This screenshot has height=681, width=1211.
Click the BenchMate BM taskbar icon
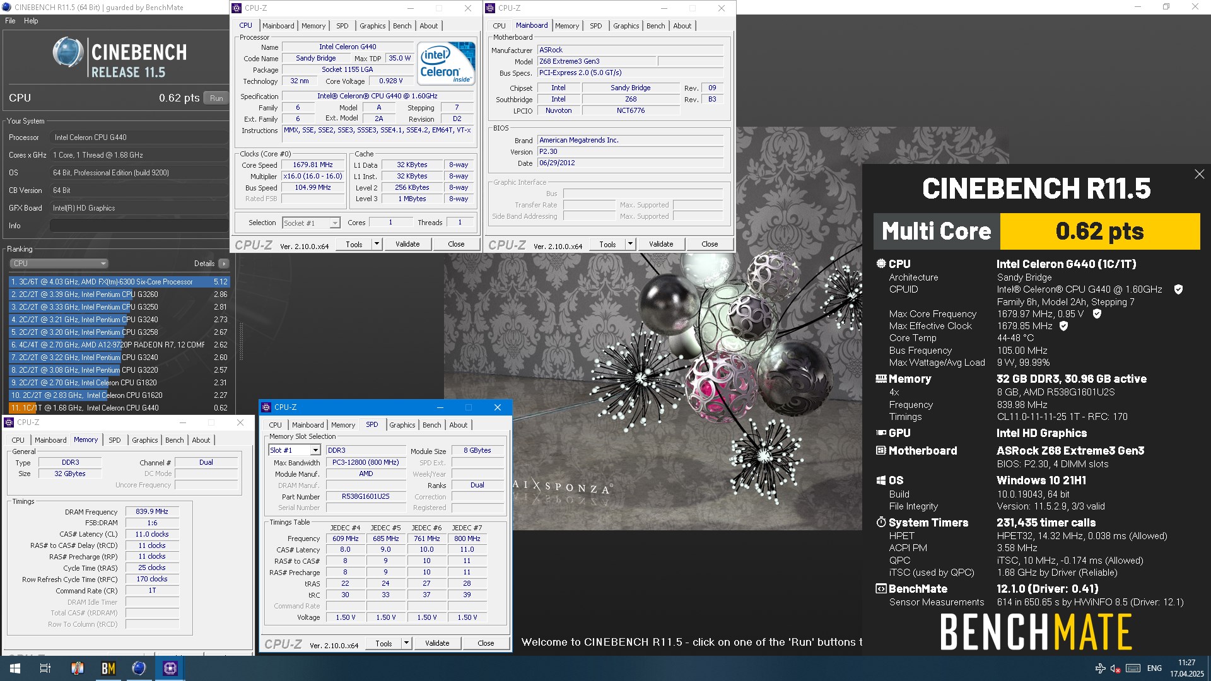[108, 668]
